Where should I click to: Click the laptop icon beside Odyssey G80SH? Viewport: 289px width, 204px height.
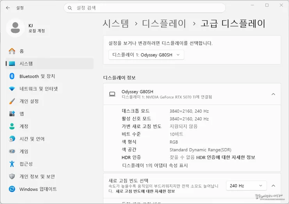[x=112, y=94]
